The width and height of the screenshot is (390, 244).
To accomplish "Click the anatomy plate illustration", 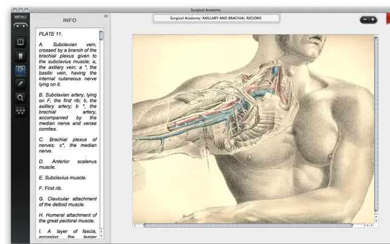I will coord(253,129).
